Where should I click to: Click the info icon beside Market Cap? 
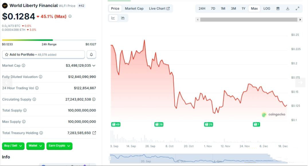tap(23, 65)
